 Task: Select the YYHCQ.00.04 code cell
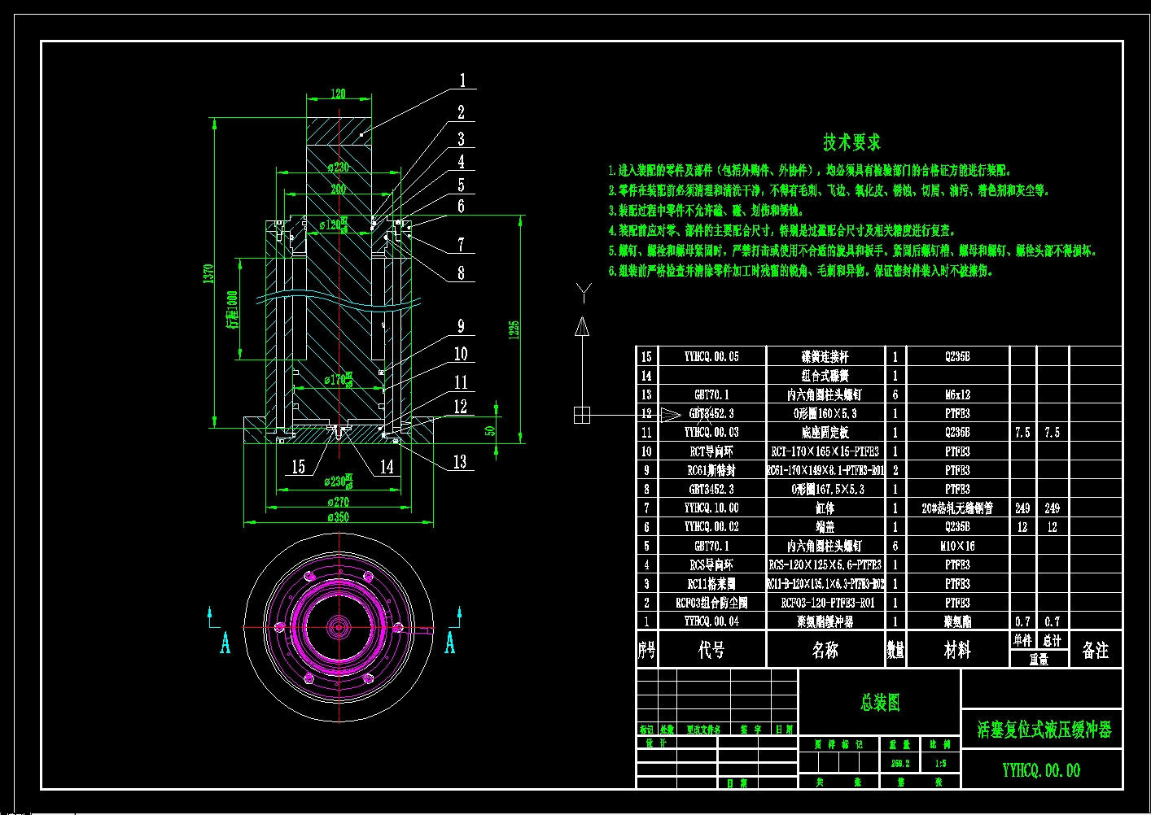click(x=711, y=621)
